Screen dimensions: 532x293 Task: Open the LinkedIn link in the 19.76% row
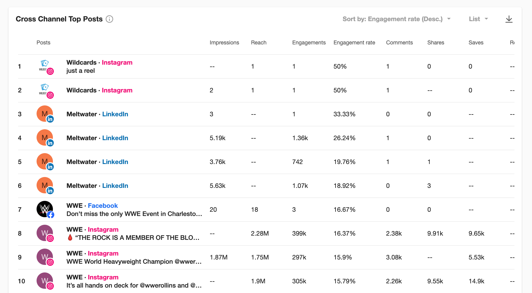click(115, 162)
